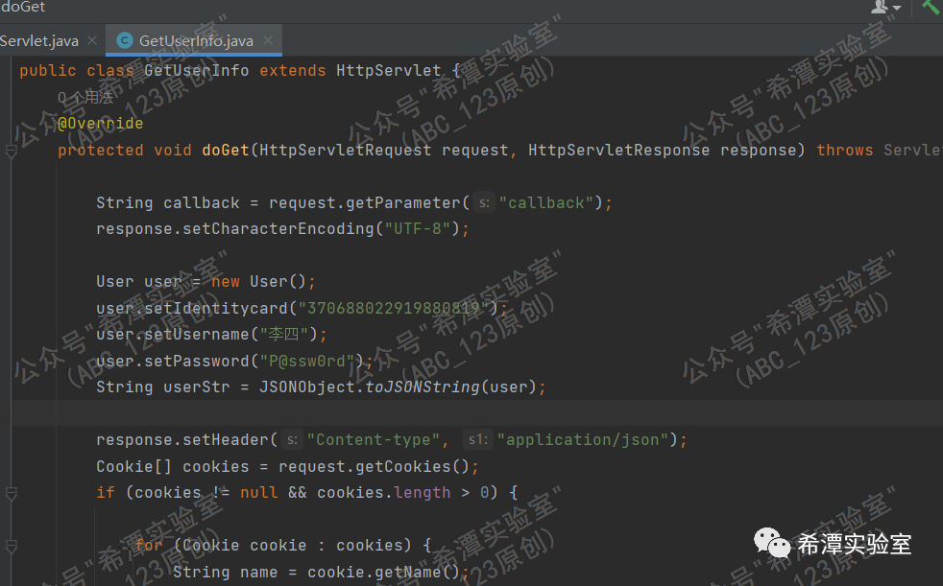Click the doGet method name in declaration
Viewport: 943px width, 586px height.
click(226, 151)
